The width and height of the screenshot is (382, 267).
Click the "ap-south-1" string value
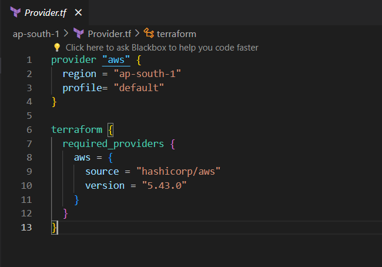pyautogui.click(x=148, y=74)
